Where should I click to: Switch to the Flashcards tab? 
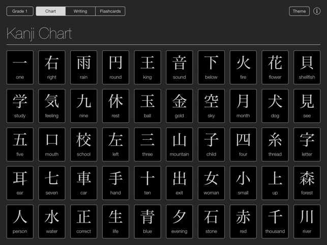click(x=110, y=11)
